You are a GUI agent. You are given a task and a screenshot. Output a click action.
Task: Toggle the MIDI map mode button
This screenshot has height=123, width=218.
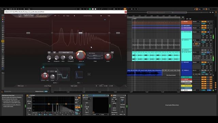(204, 9)
